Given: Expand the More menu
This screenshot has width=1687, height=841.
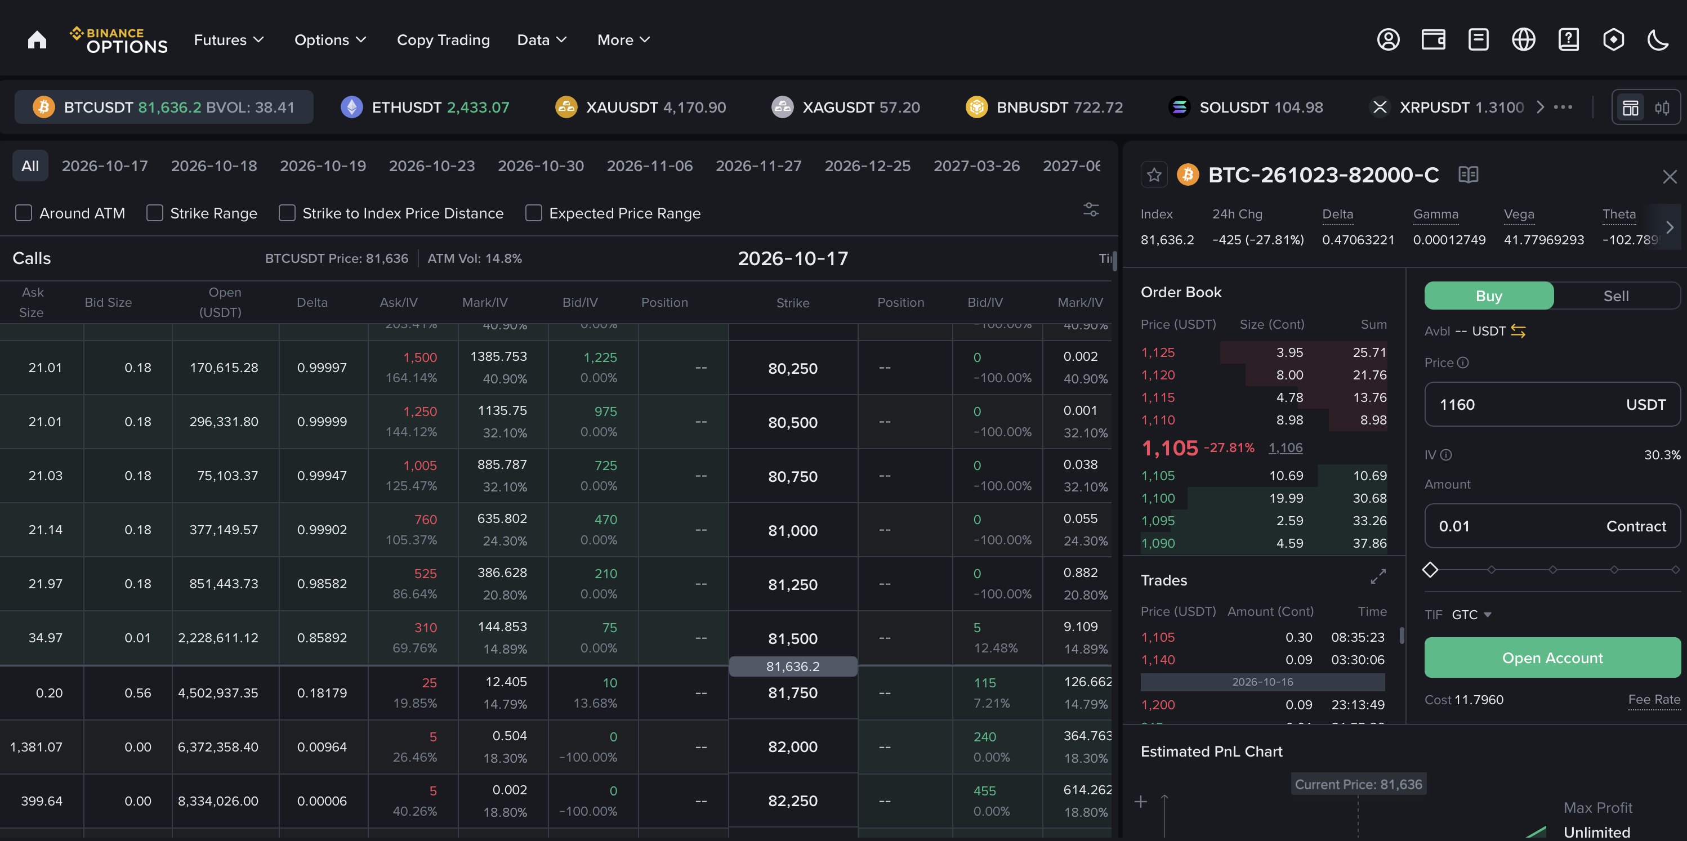Looking at the screenshot, I should [623, 40].
